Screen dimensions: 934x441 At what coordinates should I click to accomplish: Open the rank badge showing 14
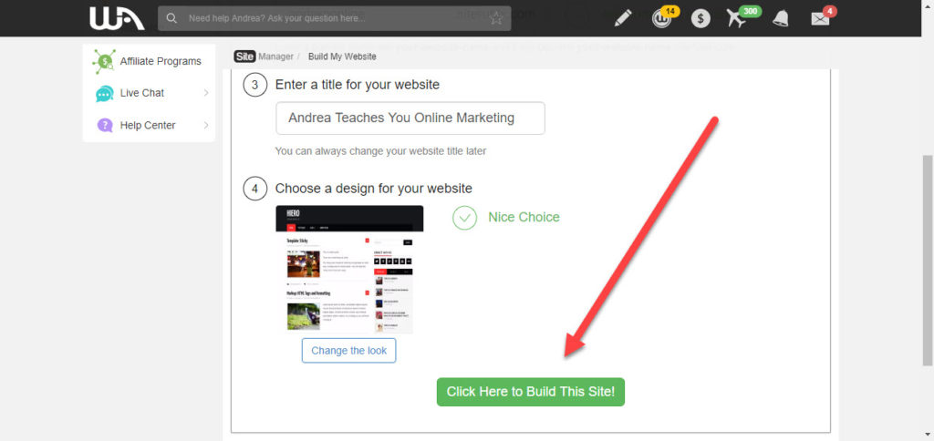(664, 16)
